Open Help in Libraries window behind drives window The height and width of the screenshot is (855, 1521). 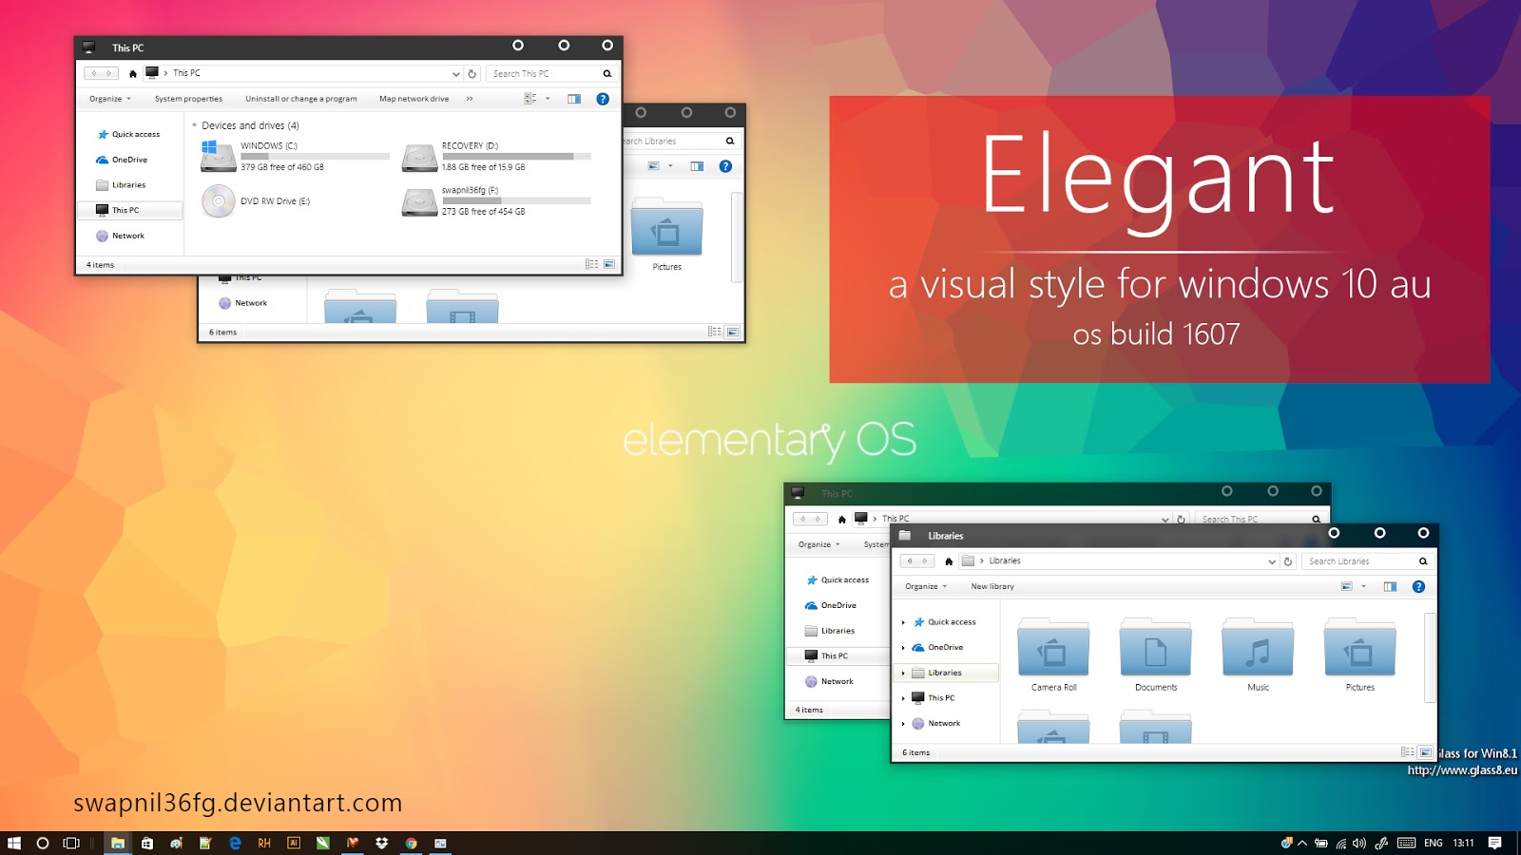tap(725, 166)
